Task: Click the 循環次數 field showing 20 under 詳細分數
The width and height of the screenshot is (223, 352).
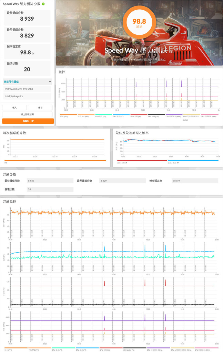Action: (50, 189)
